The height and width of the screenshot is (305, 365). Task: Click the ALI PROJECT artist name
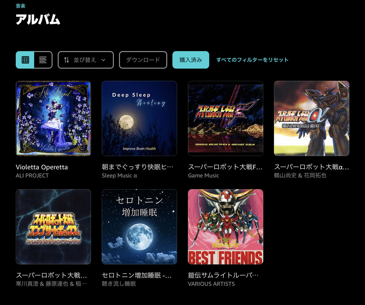[x=32, y=175]
